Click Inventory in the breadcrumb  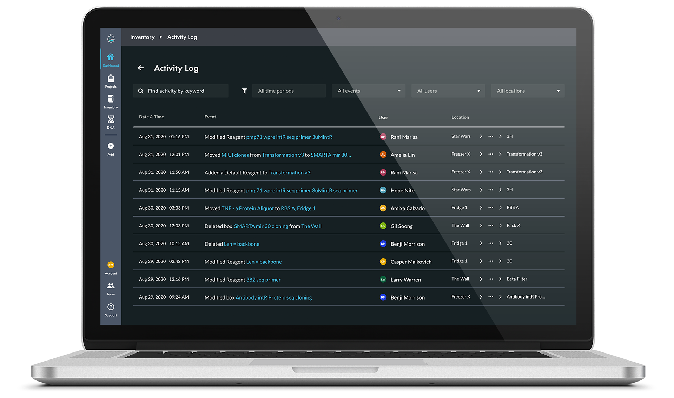click(x=142, y=37)
